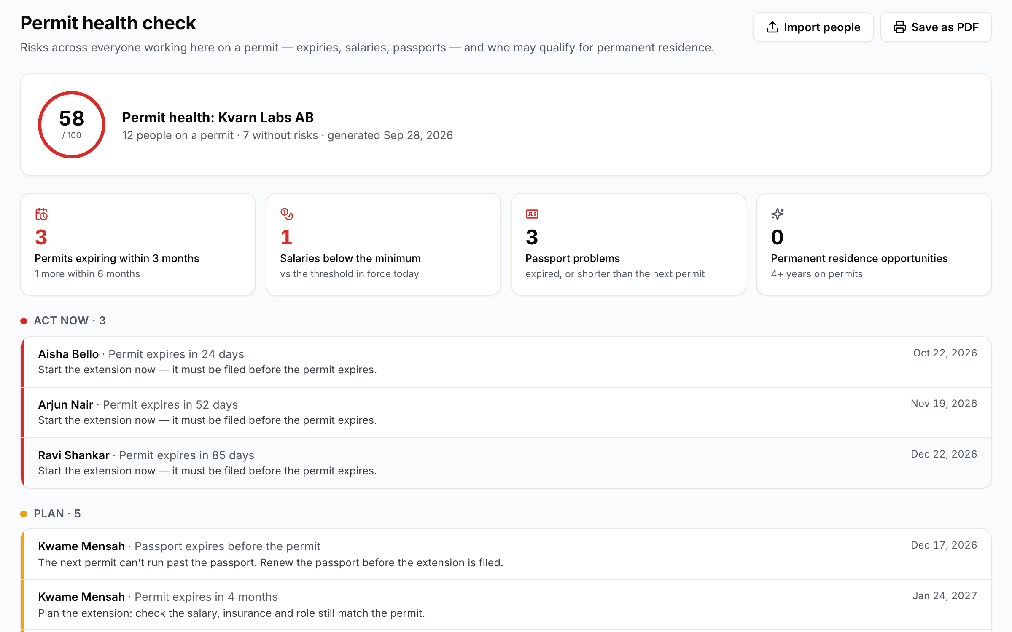Screen dimensions: 1012x632
Task: Click the printer icon in Save as PDF
Action: point(899,27)
